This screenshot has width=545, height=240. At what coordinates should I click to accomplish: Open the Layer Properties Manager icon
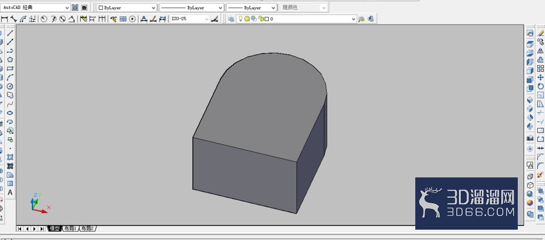click(231, 19)
